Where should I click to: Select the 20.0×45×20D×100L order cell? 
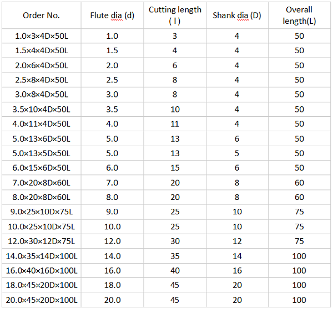(x=42, y=301)
